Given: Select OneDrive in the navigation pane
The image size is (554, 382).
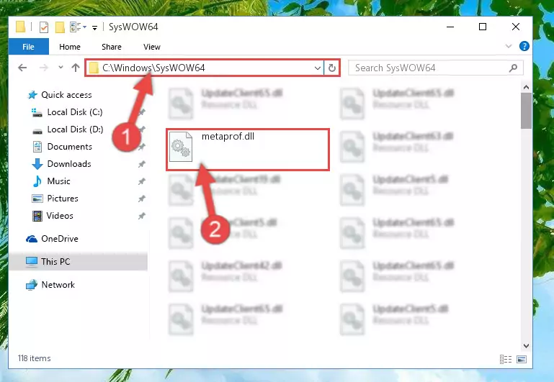Looking at the screenshot, I should (59, 239).
